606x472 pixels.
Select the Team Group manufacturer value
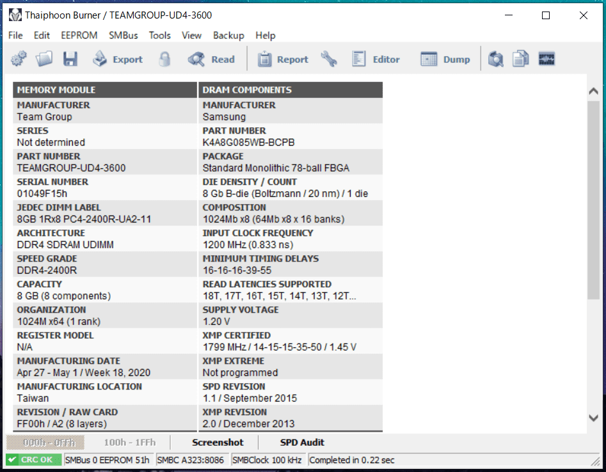[44, 116]
